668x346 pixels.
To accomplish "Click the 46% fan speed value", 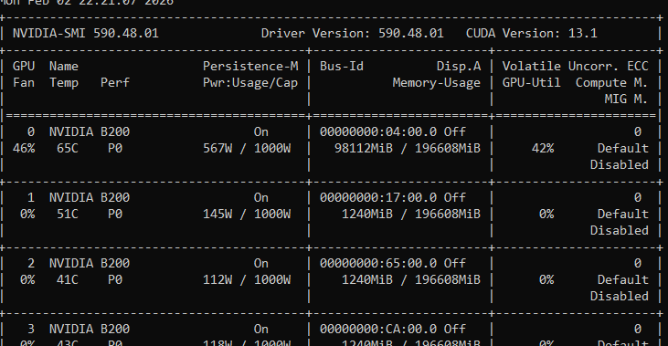I will coord(24,148).
